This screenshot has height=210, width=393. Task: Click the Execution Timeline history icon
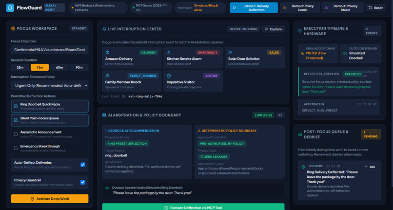(300, 31)
